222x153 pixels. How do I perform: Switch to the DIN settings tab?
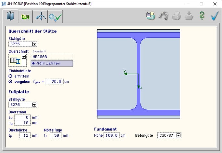pyautogui.click(x=25, y=17)
